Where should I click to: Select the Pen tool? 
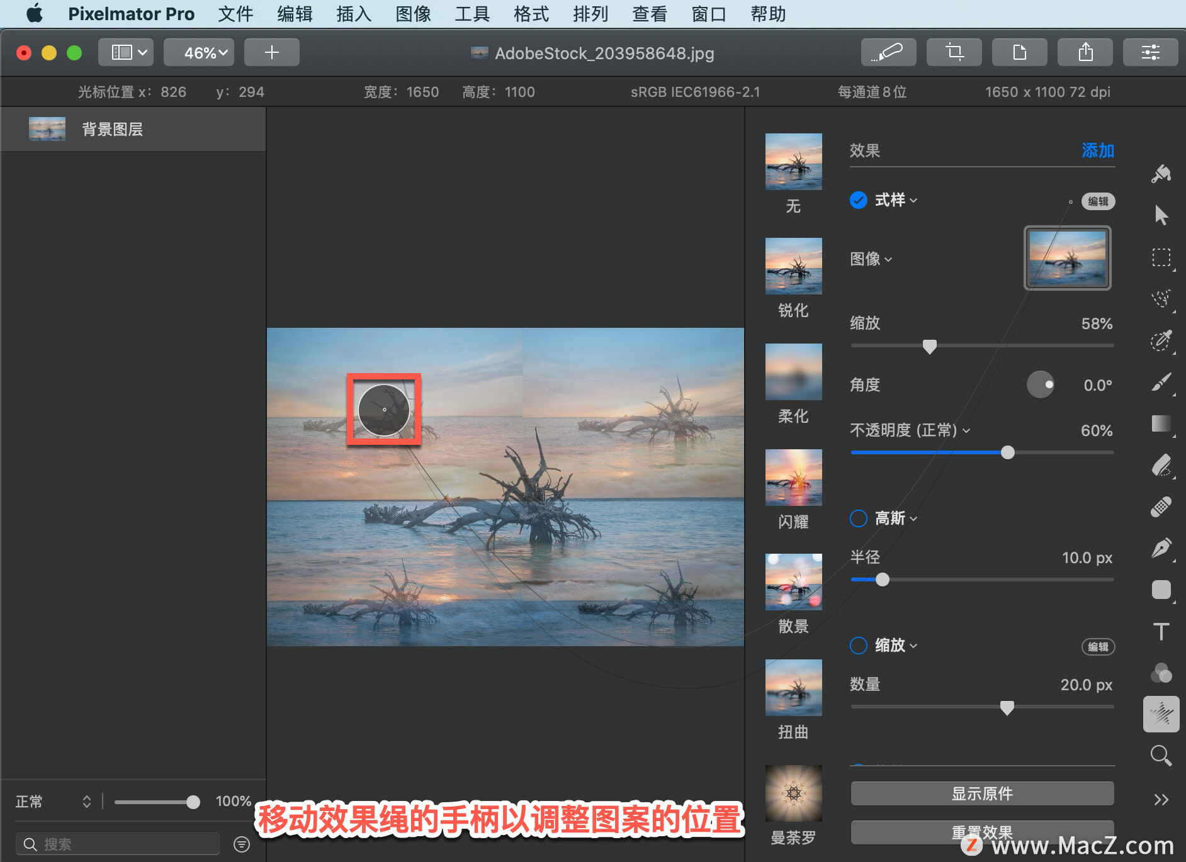(x=1161, y=549)
